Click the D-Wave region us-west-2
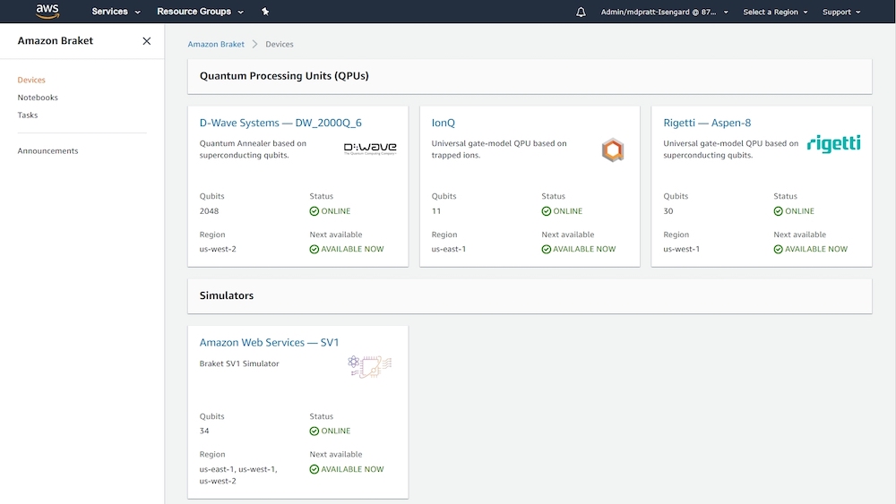 click(218, 250)
